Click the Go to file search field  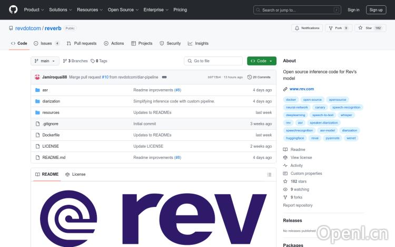213,61
